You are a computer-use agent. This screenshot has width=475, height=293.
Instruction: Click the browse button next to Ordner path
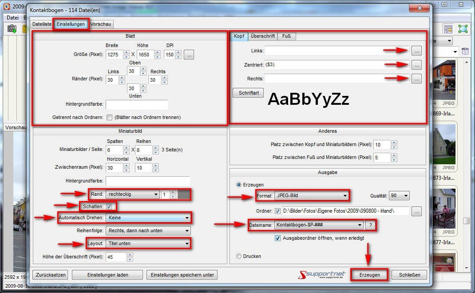point(416,211)
